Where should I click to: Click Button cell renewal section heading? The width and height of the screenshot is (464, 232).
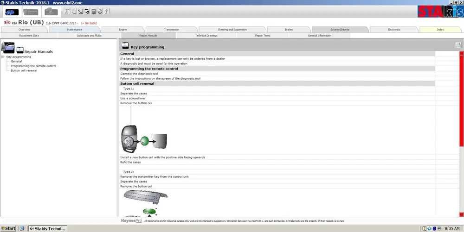(137, 83)
